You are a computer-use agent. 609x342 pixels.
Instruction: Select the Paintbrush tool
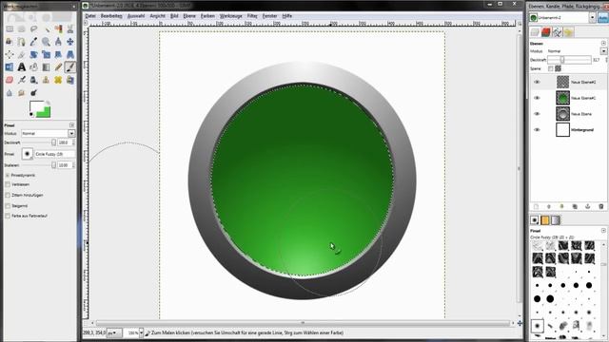coord(70,67)
